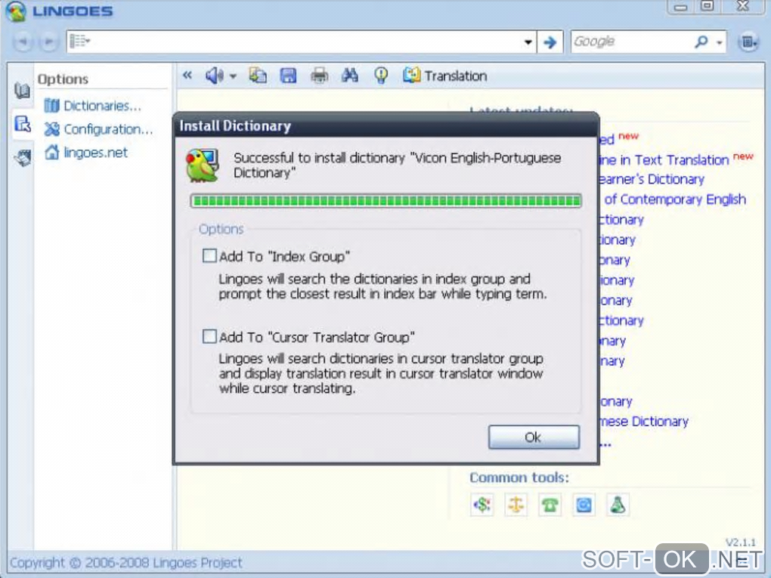Image resolution: width=771 pixels, height=578 pixels.
Task: Click the speaker pronounce icon
Action: point(215,76)
